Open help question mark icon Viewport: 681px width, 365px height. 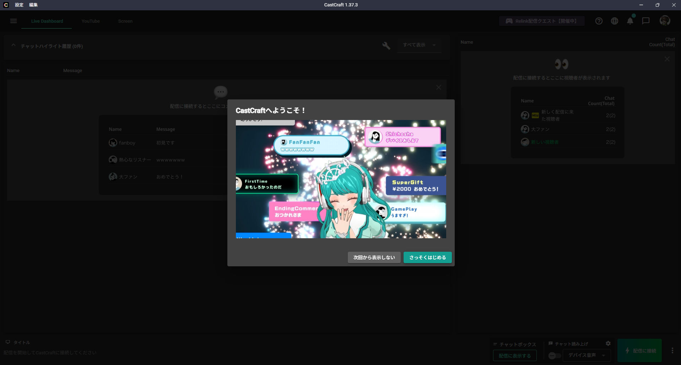tap(599, 21)
